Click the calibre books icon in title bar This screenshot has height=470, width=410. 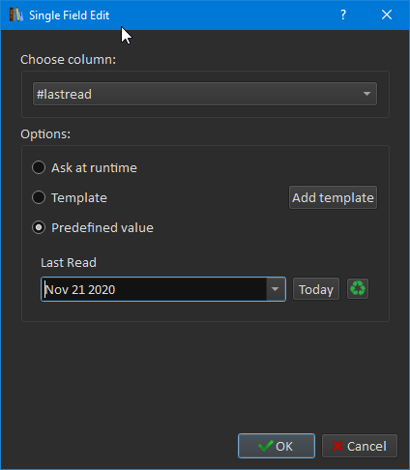point(16,15)
